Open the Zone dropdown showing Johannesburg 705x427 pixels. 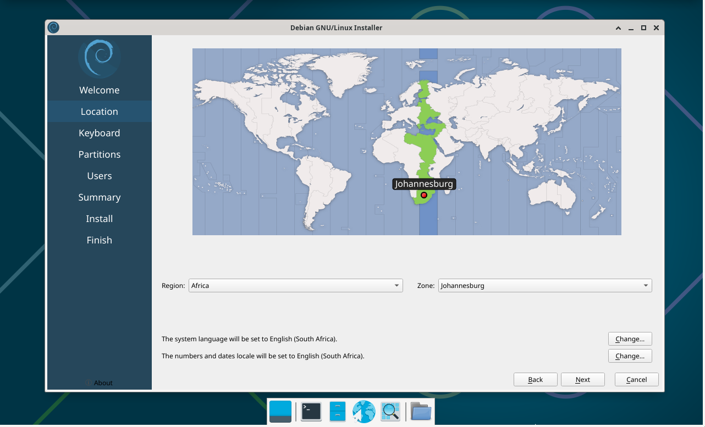544,285
